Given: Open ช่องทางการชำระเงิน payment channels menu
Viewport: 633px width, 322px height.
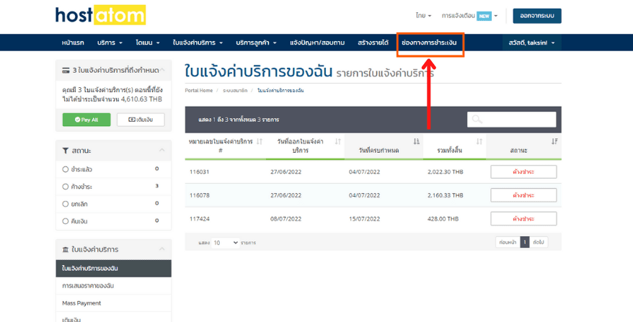Looking at the screenshot, I should [x=430, y=43].
